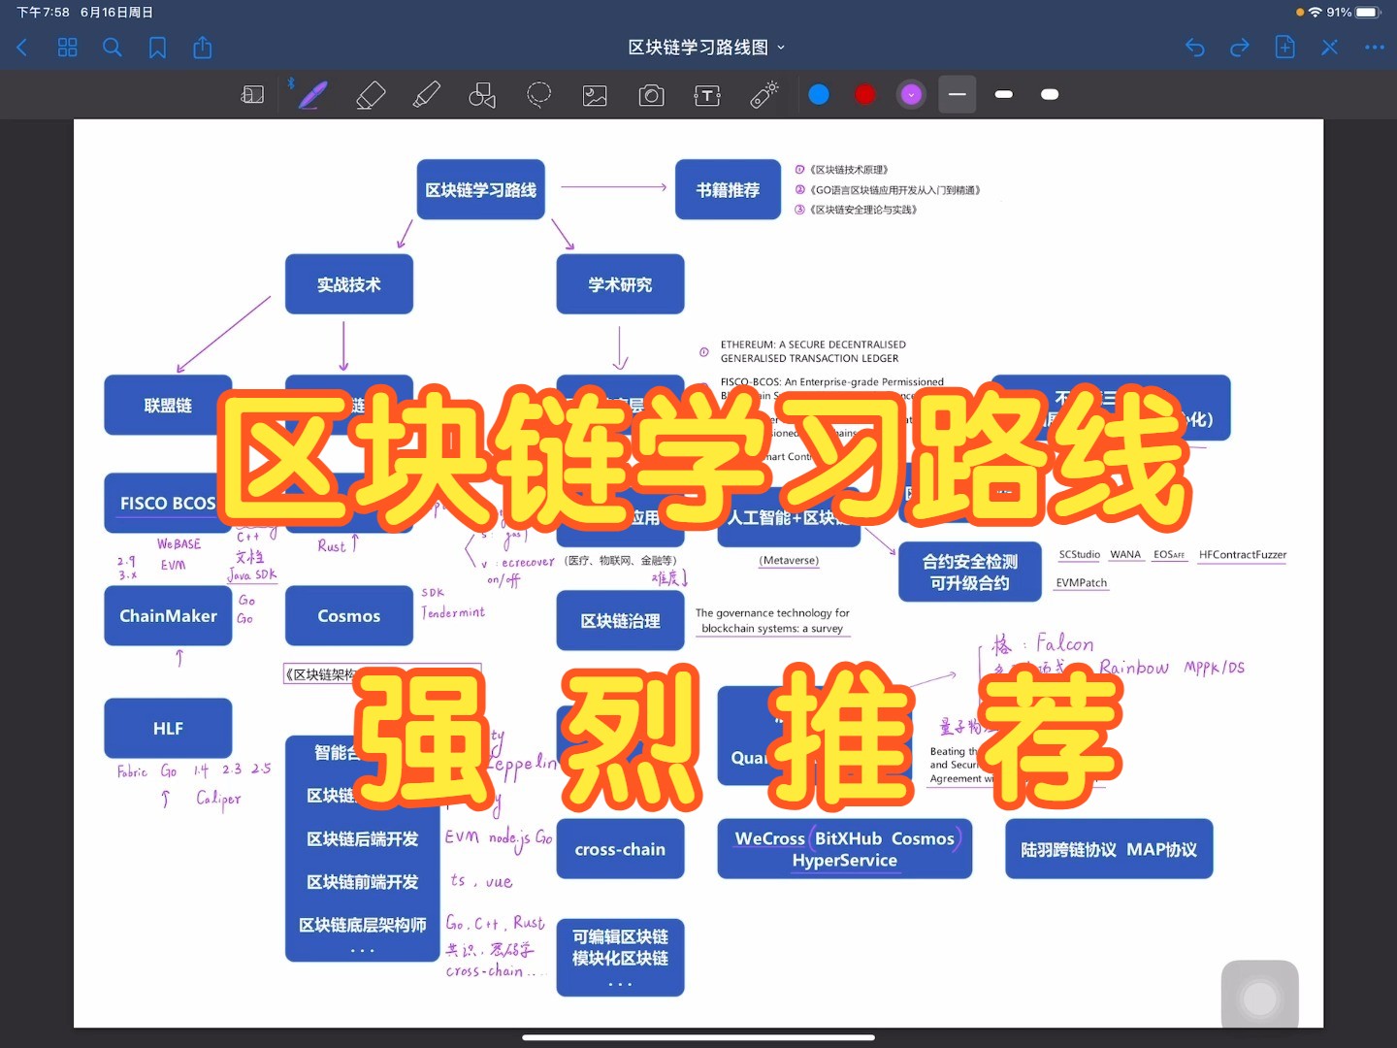Tap the 区块链学习路线 root node

[481, 189]
